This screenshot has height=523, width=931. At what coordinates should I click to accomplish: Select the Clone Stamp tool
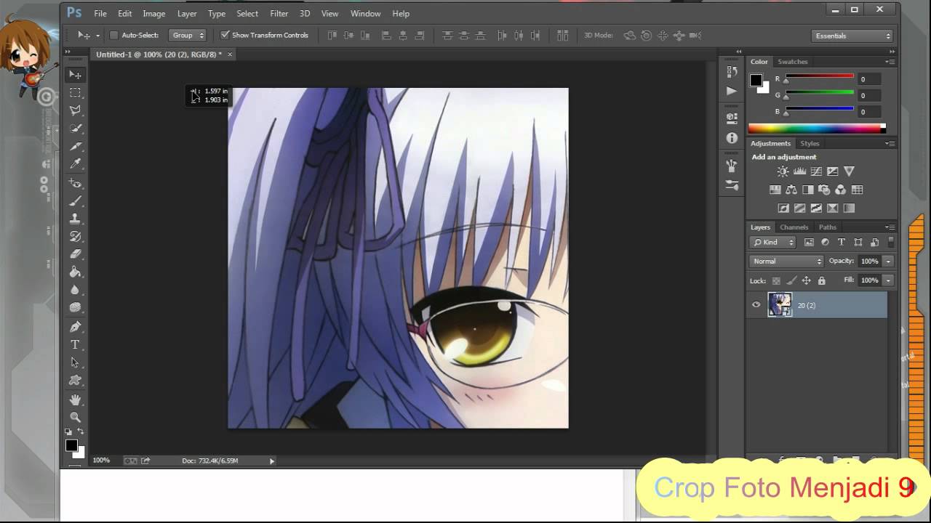coord(75,219)
